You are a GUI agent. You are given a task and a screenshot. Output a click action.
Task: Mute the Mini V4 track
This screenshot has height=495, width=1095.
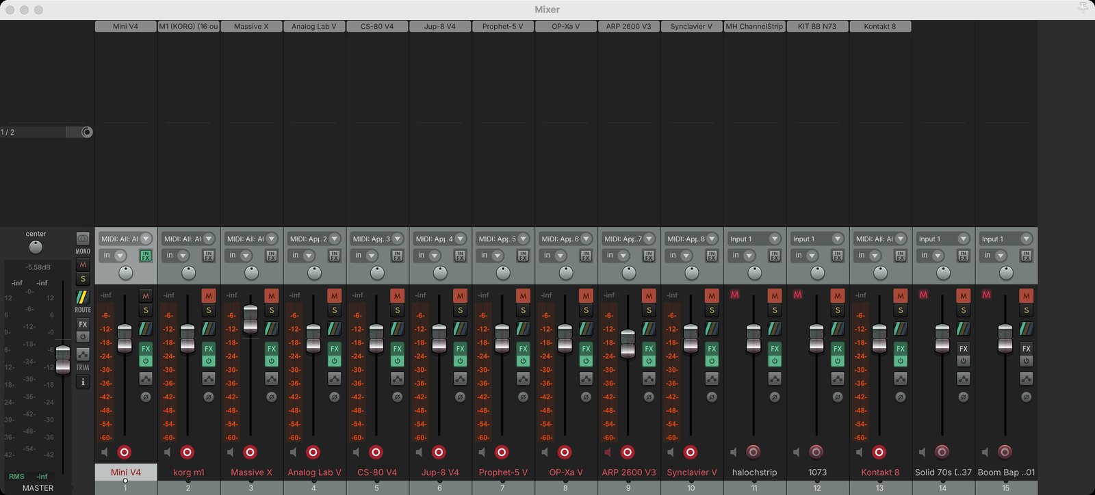coord(146,295)
